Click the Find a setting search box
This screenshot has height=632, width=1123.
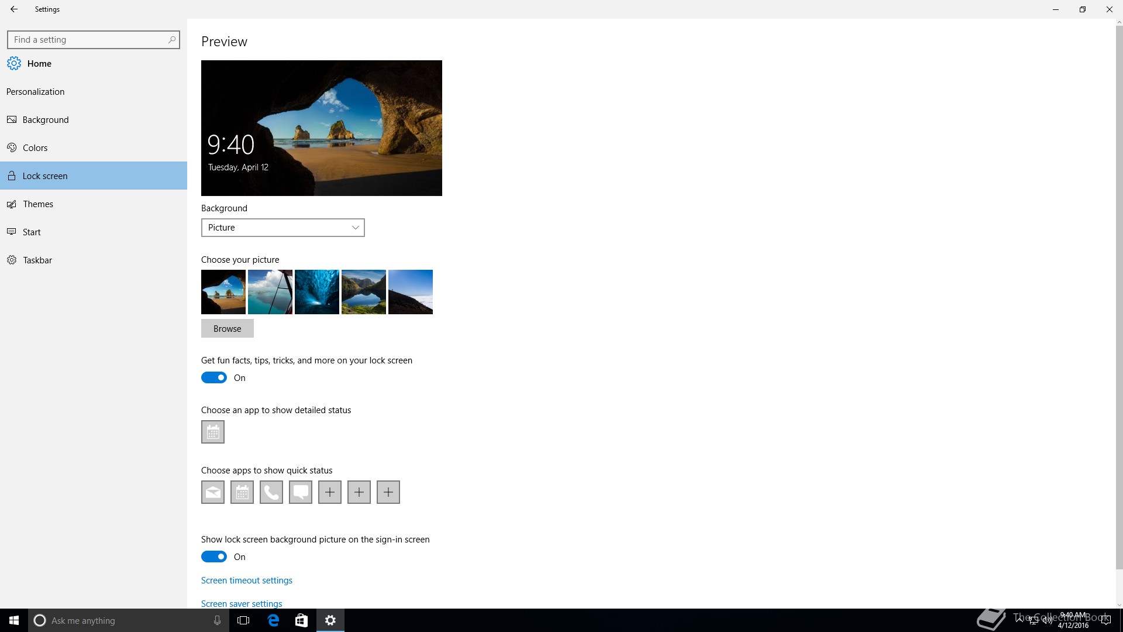[x=94, y=40]
